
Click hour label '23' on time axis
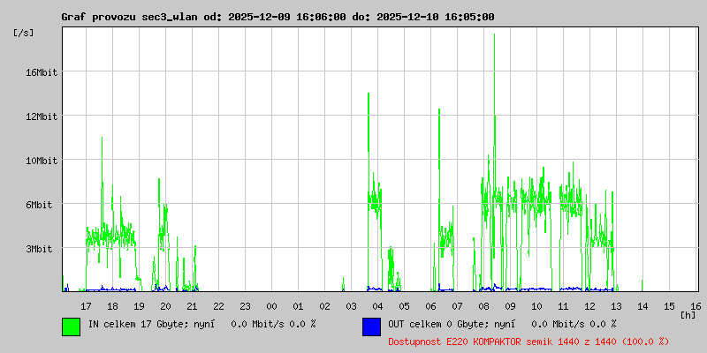point(246,306)
